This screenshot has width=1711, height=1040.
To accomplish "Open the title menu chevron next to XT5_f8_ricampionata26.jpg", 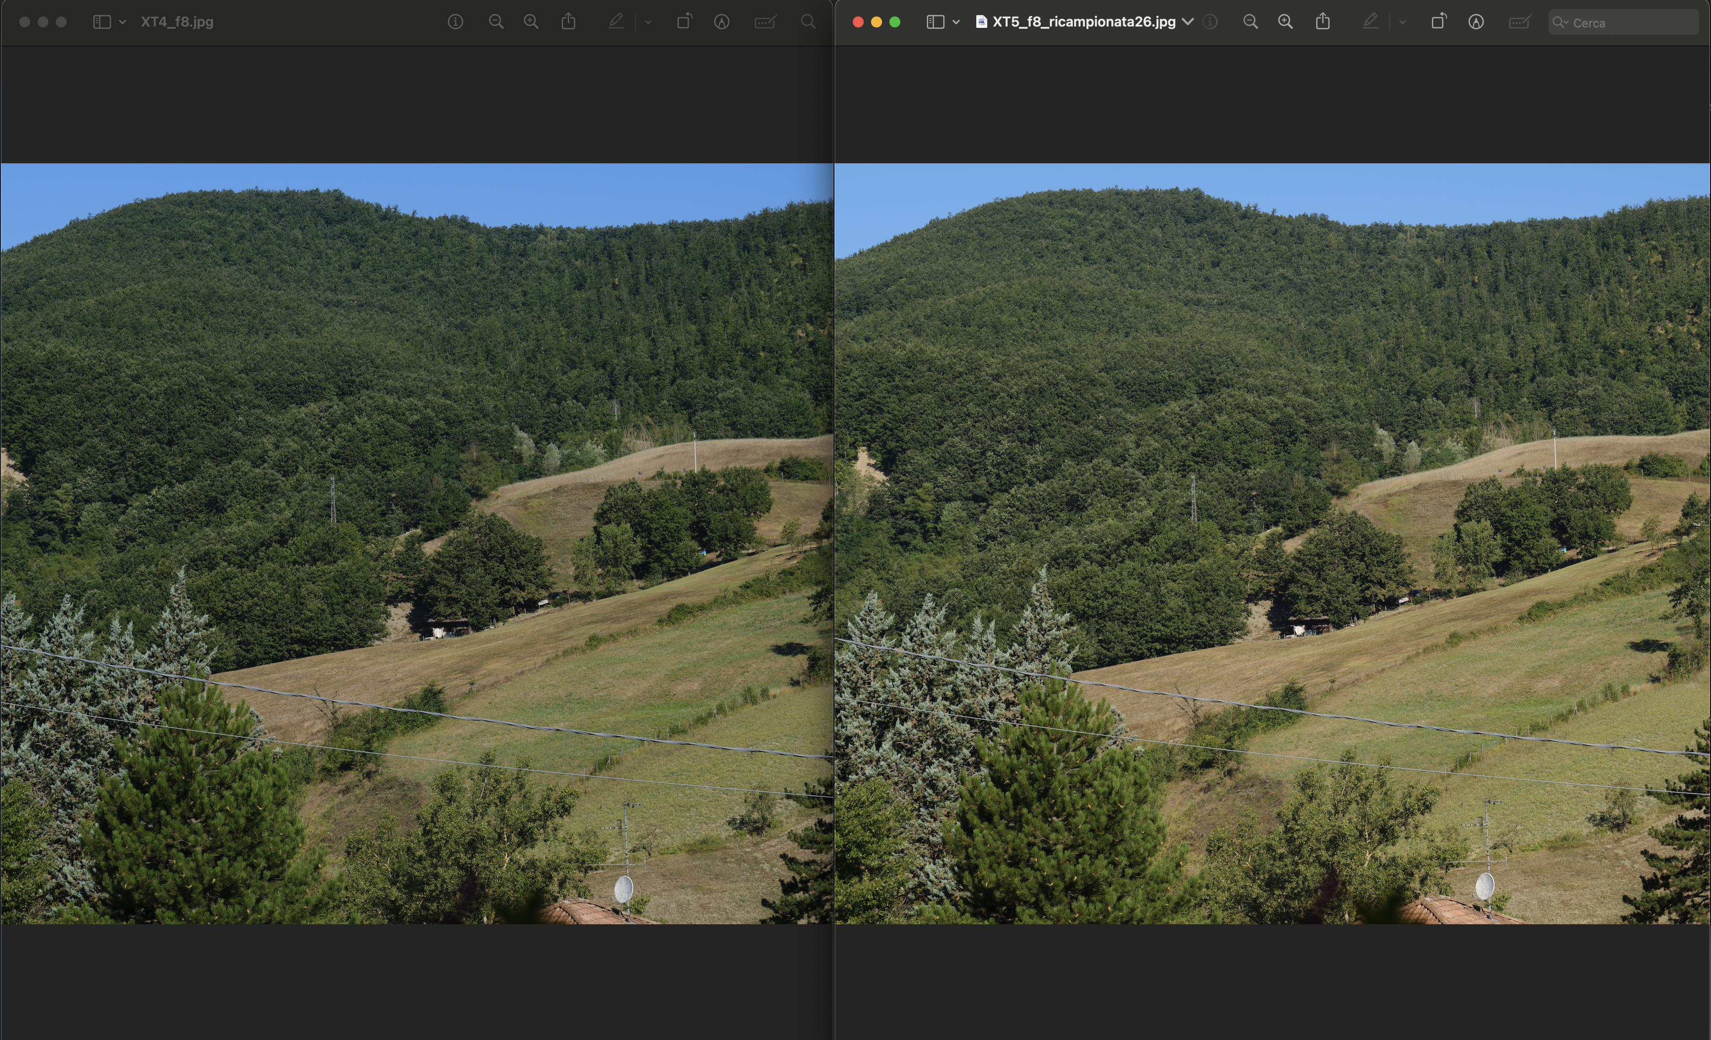I will pos(1188,21).
